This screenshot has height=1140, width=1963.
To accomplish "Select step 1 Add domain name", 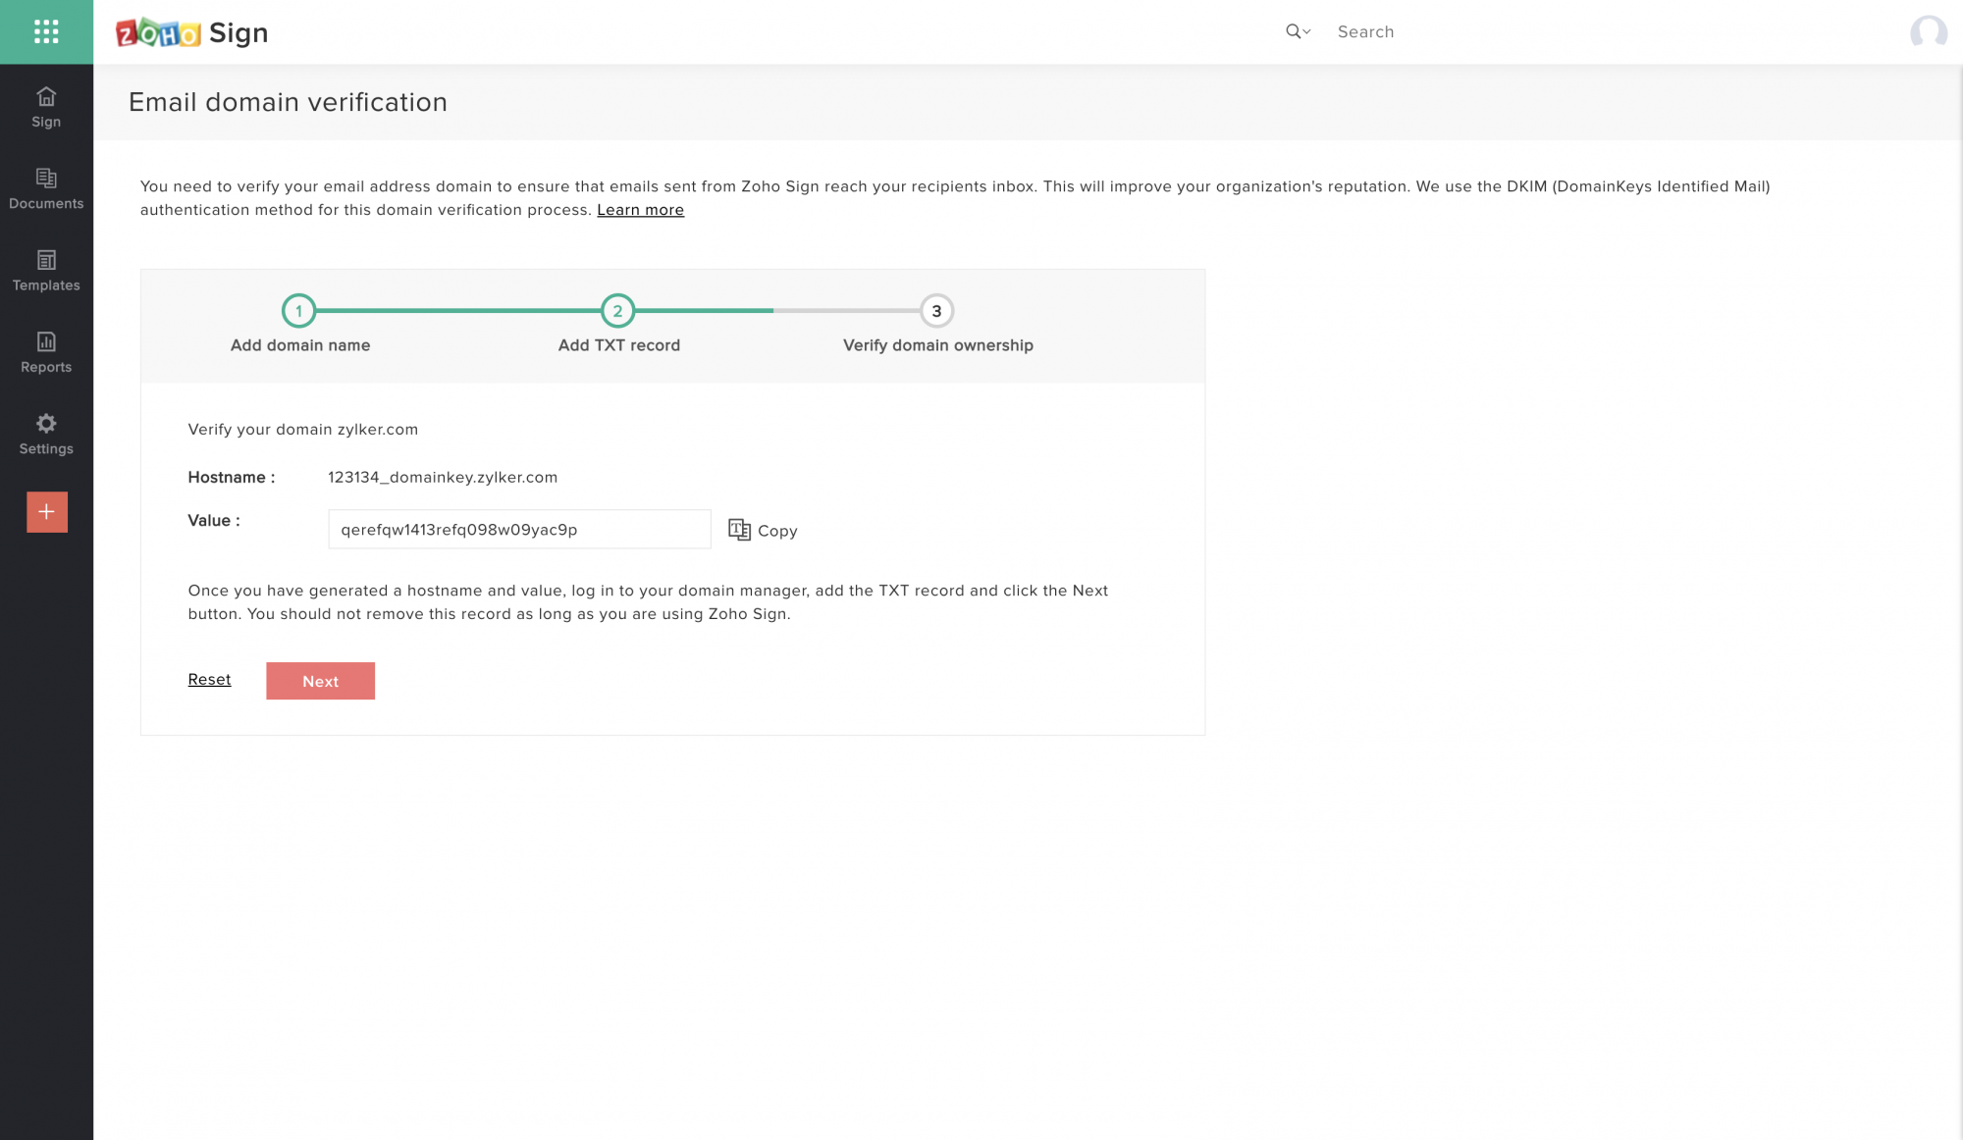I will click(300, 311).
